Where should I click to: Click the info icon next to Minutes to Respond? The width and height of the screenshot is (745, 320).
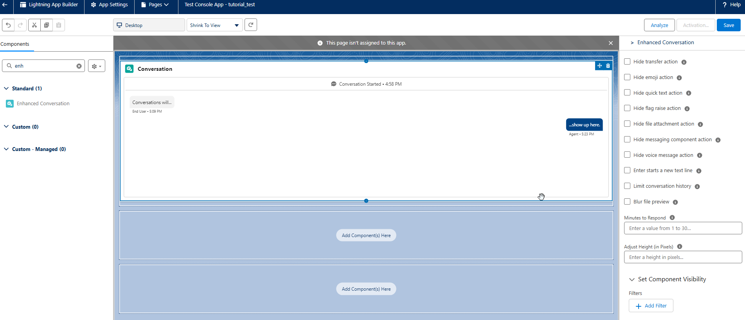coord(672,218)
